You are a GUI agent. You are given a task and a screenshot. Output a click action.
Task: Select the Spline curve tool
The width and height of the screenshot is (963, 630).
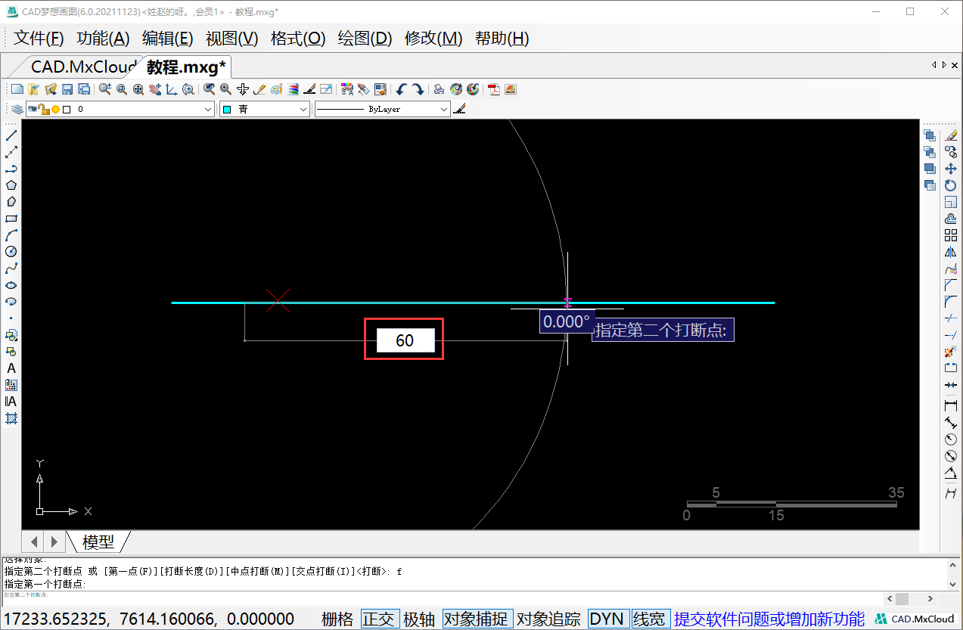(11, 268)
